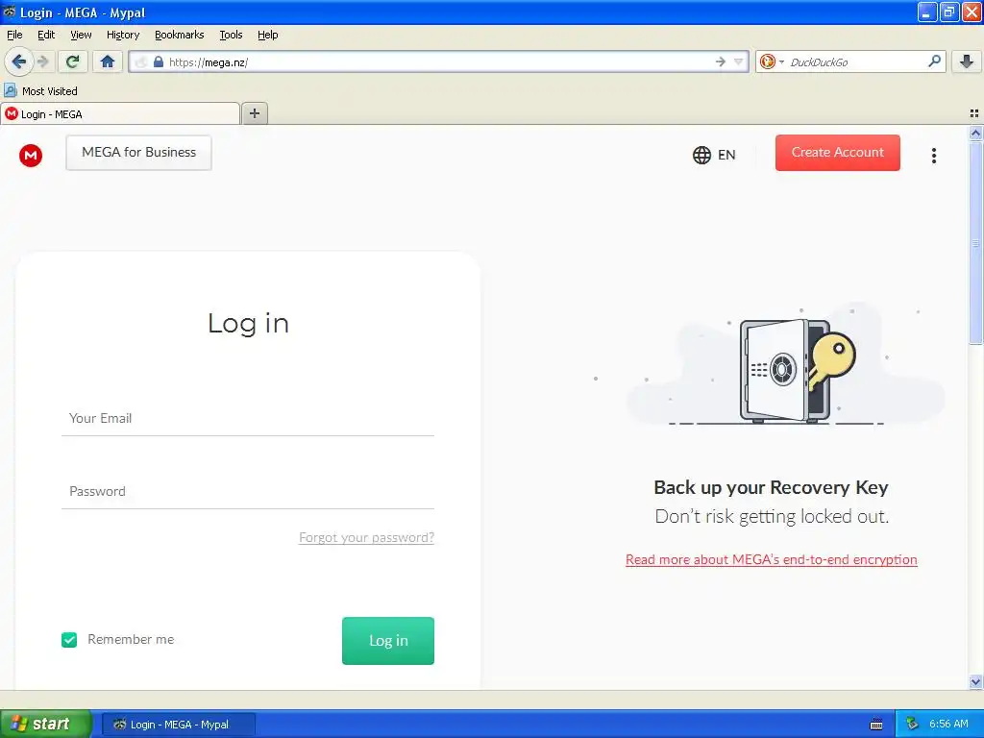This screenshot has height=738, width=984.
Task: Click the Create Account button
Action: click(x=837, y=153)
